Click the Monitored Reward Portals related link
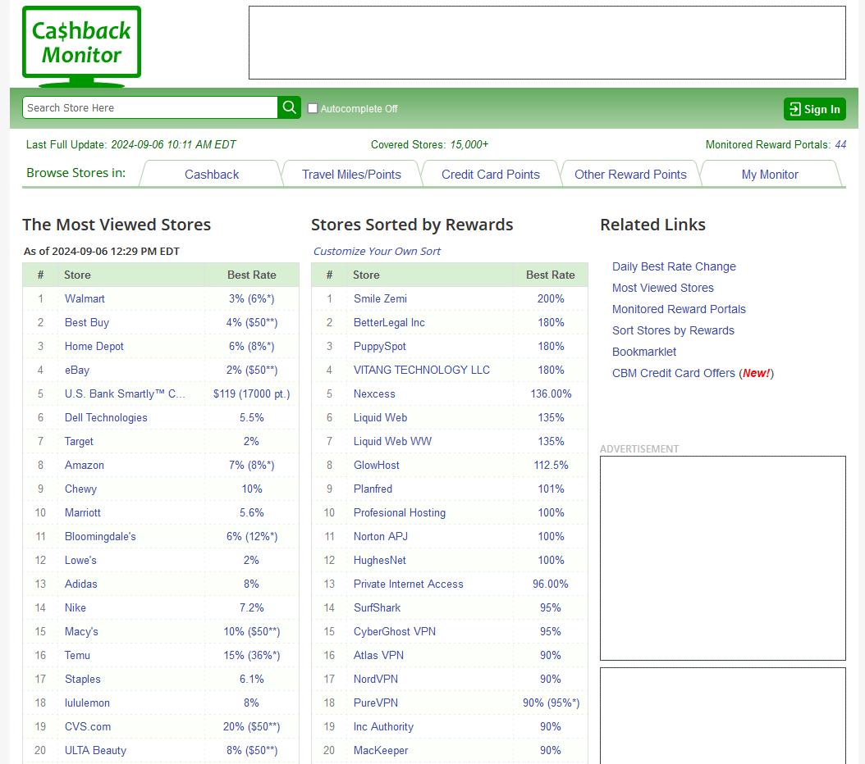The image size is (865, 764). tap(679, 309)
